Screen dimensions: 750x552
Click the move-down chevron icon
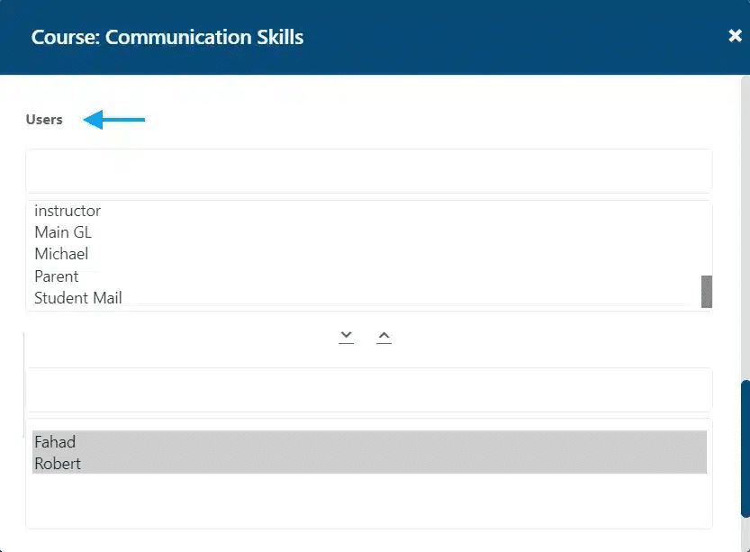coord(347,337)
